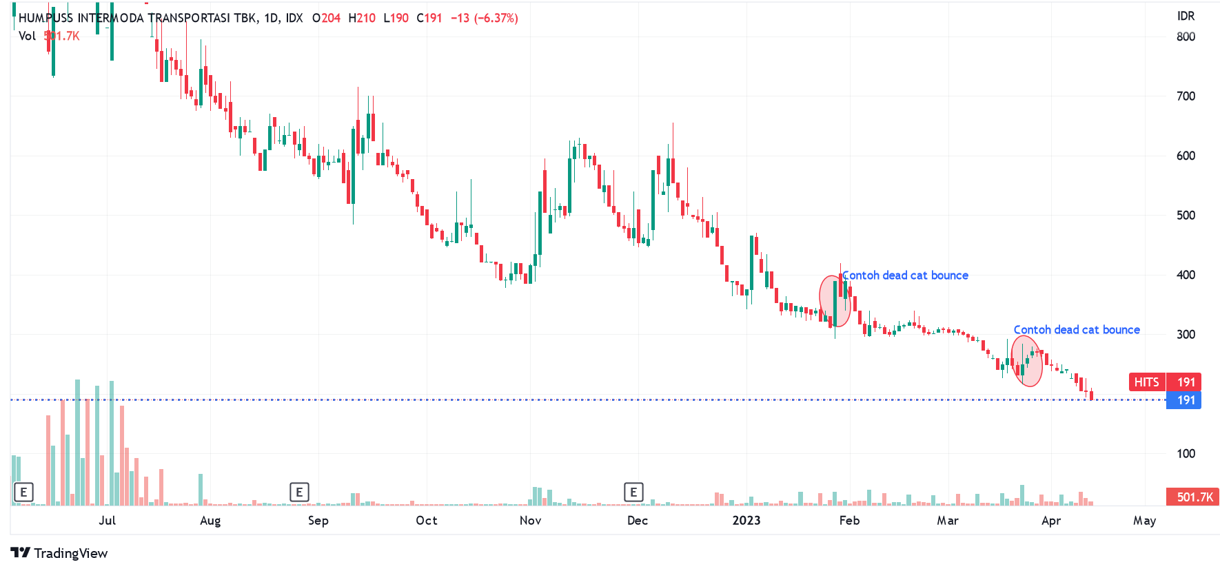
Task: Click the H210 high value
Action: (x=362, y=18)
